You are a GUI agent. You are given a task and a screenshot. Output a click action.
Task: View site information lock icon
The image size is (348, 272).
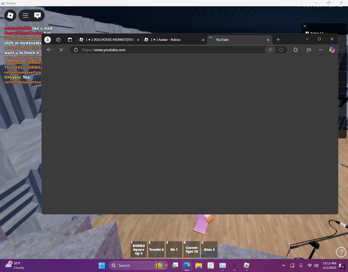click(76, 50)
